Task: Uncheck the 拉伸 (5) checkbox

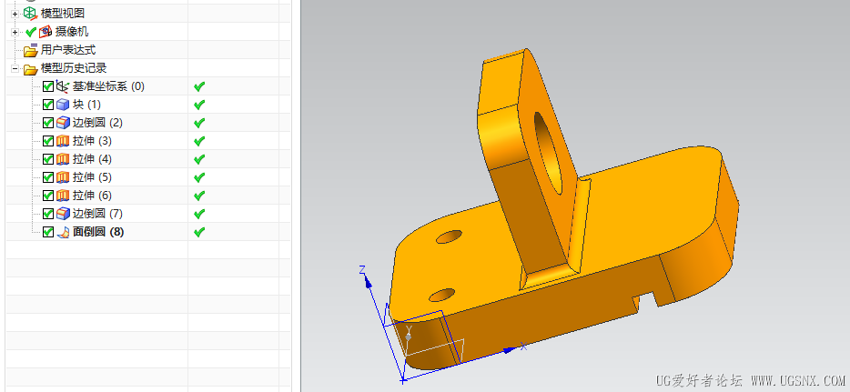Action: 48,177
